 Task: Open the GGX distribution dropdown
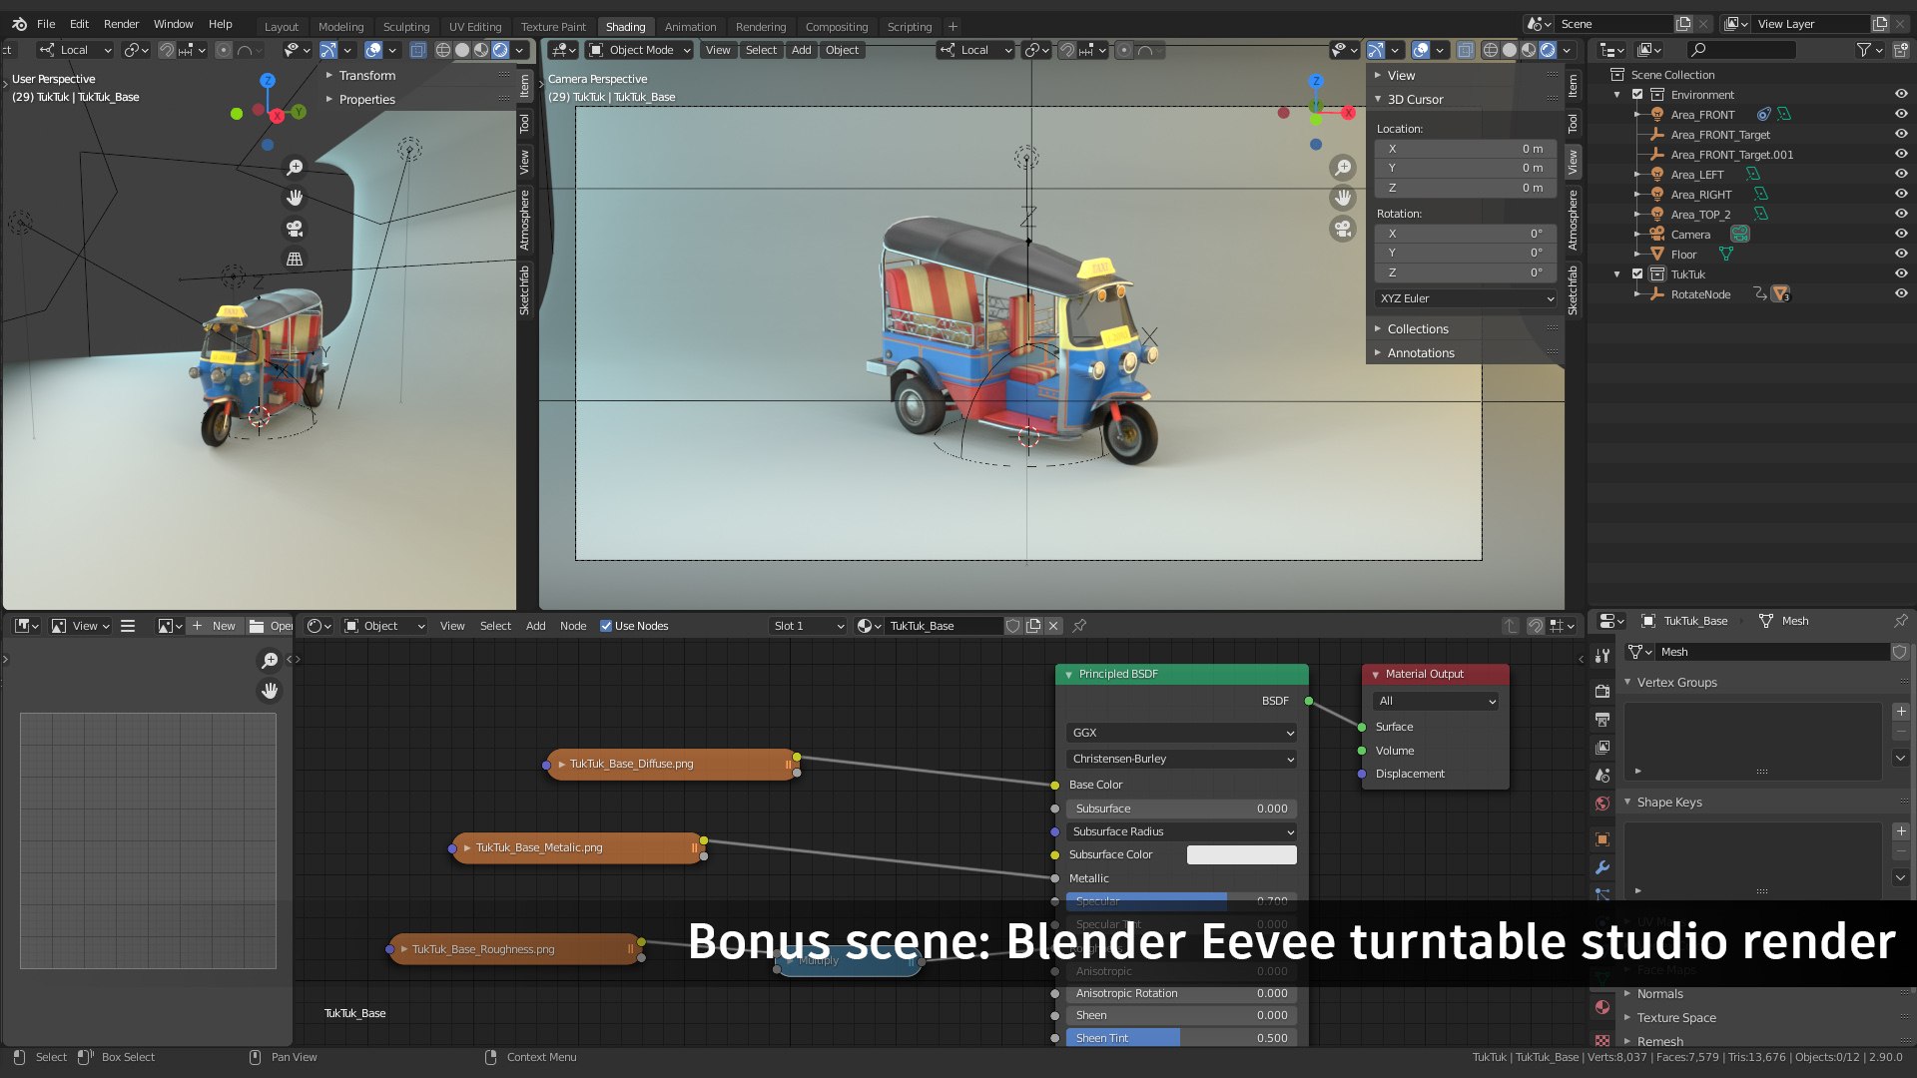tap(1182, 733)
